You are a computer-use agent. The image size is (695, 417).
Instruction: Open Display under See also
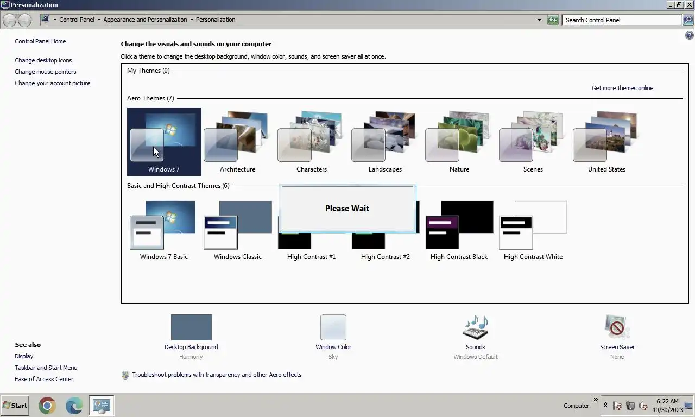pos(24,356)
